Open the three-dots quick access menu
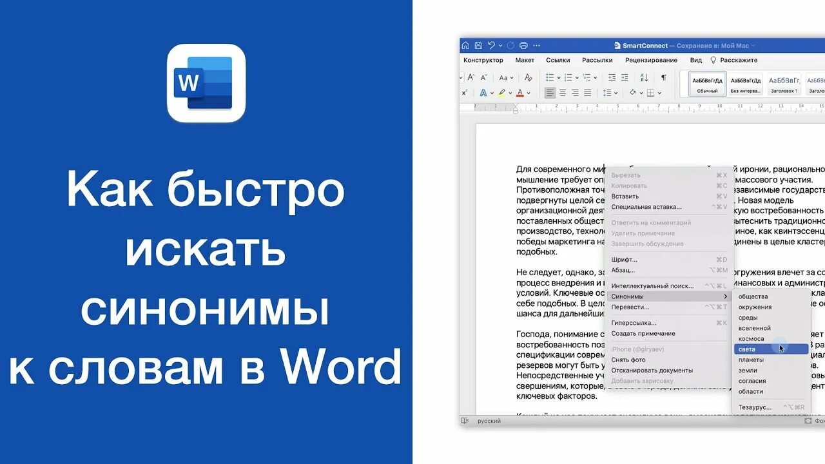Viewport: 825px width, 464px height. [537, 46]
